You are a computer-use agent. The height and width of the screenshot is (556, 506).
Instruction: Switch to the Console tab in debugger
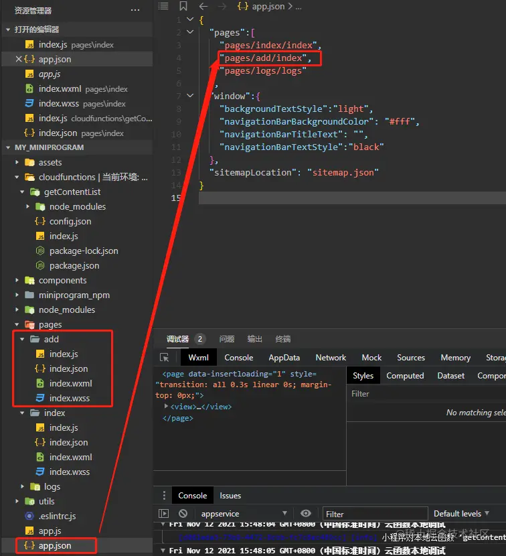tap(238, 358)
